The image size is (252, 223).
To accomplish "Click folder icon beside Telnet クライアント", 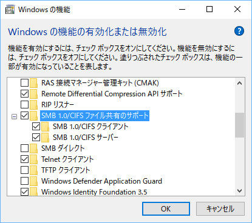I will coord(34,159).
